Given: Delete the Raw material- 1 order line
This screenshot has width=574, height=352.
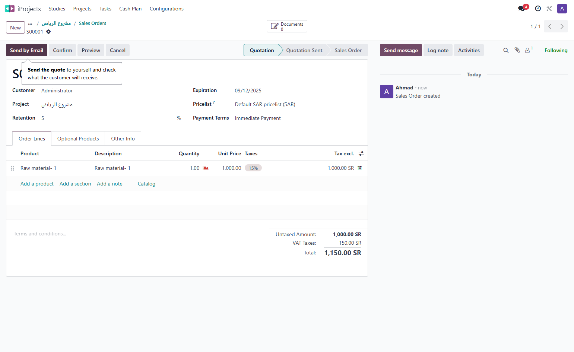Looking at the screenshot, I should point(360,168).
